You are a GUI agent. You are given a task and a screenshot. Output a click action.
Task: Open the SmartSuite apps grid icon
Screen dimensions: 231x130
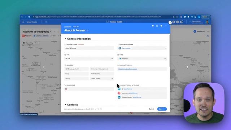23,22
